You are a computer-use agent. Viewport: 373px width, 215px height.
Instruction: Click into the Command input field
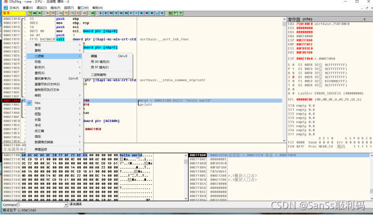41,205
